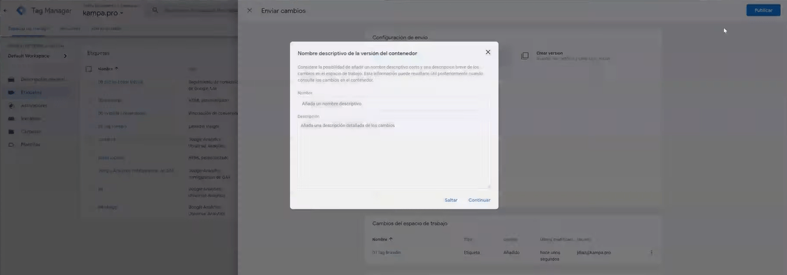Select the Crear versión option icon
Screen dimensions: 787x275
click(525, 56)
